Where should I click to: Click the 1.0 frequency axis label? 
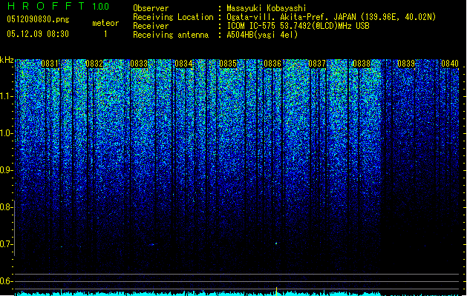(x=6, y=133)
